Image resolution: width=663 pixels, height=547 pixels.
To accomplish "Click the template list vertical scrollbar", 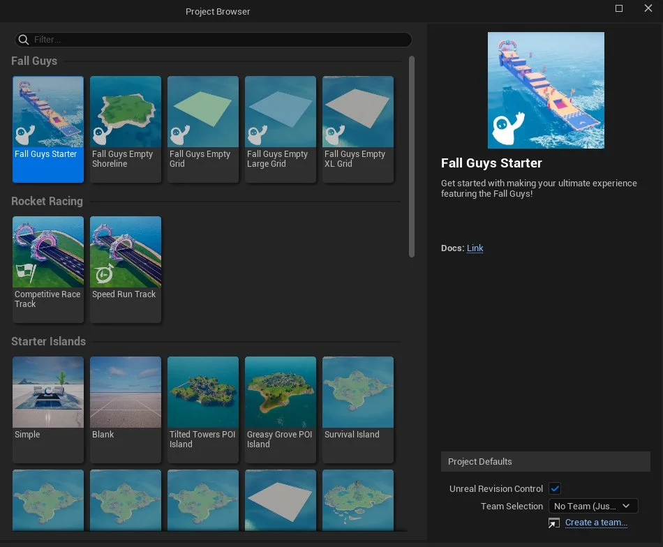I will [412, 156].
